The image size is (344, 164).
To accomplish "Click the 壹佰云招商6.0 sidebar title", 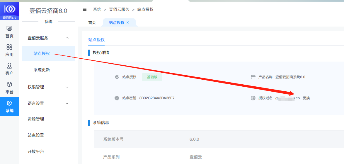I will click(x=48, y=11).
